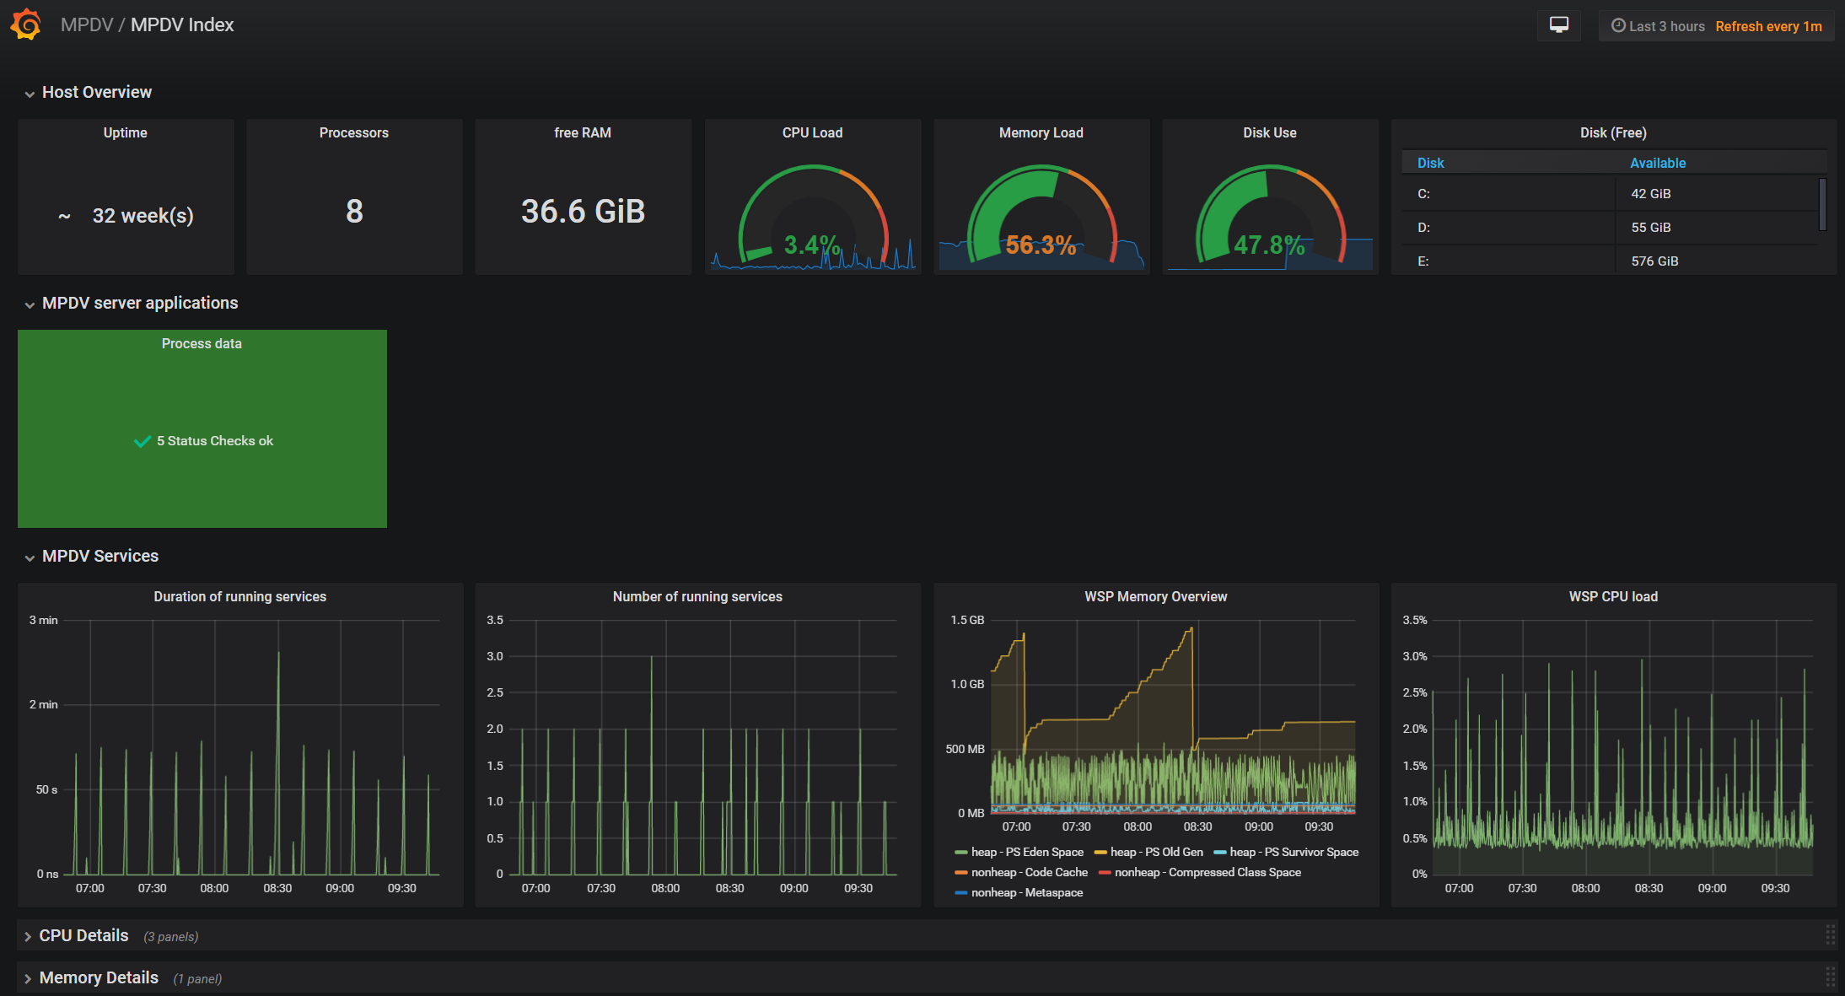The image size is (1845, 996).
Task: Toggle heap PS Old Gen legend series
Action: (x=1156, y=852)
